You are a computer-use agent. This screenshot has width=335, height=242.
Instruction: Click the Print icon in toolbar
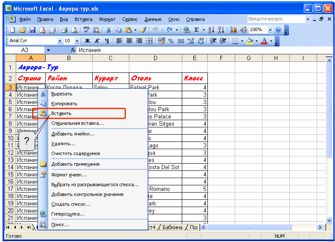(64, 30)
